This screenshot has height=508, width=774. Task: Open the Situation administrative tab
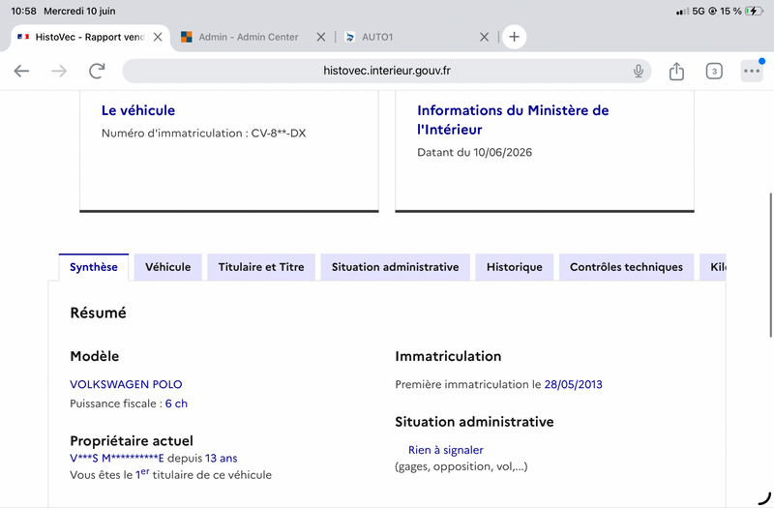[395, 267]
